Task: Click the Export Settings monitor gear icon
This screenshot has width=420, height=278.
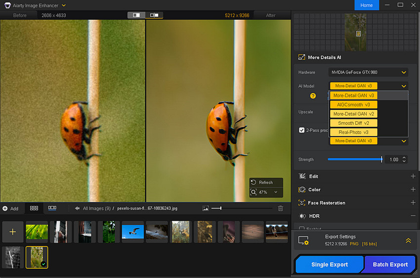Action: click(x=303, y=241)
